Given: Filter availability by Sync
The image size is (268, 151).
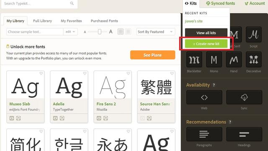Looking at the screenshot, I should [244, 97].
